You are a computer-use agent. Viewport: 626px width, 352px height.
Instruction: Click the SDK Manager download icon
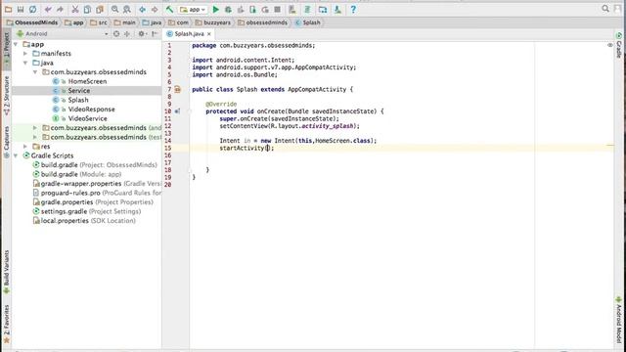pyautogui.click(x=337, y=9)
